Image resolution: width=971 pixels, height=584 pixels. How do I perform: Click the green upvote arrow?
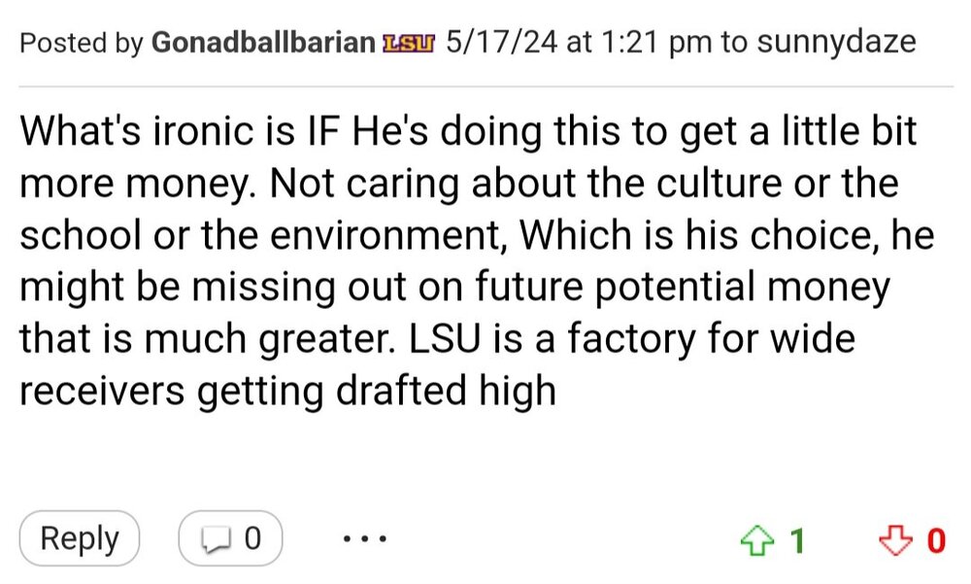click(753, 539)
